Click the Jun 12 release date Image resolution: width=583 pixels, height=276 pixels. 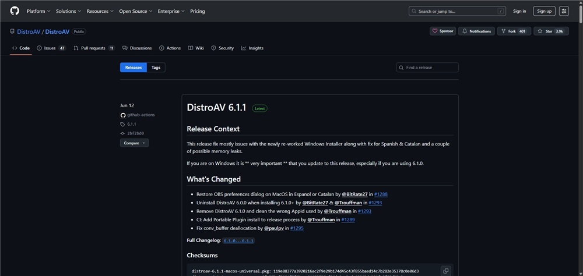click(x=127, y=105)
